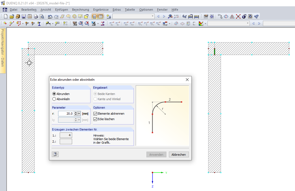Open the Datei menu
This screenshot has height=191, width=295.
click(13, 10)
